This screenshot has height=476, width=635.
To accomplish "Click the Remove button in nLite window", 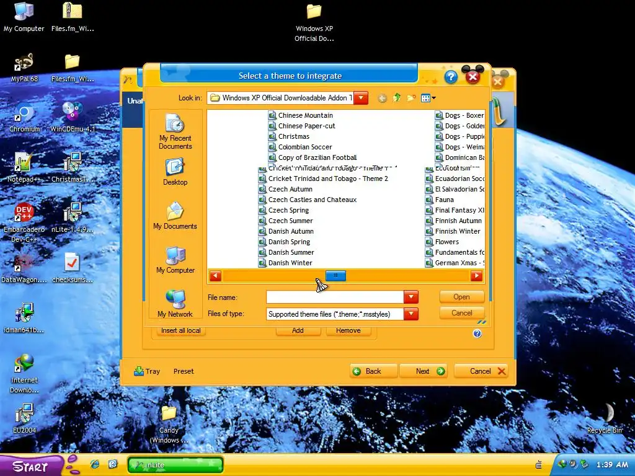I will click(x=349, y=330).
